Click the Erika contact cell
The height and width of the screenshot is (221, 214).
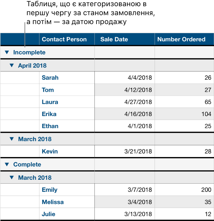[x=49, y=114]
